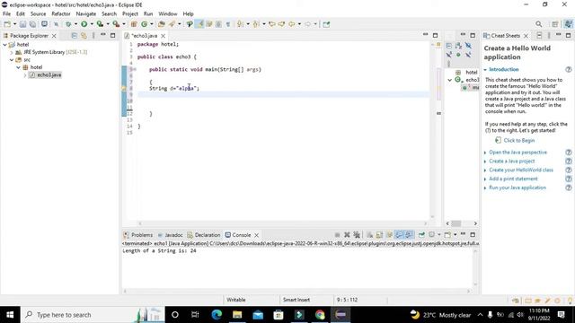Collapse the src folder node
Screen dimensions: 575x323
[x=12, y=60]
